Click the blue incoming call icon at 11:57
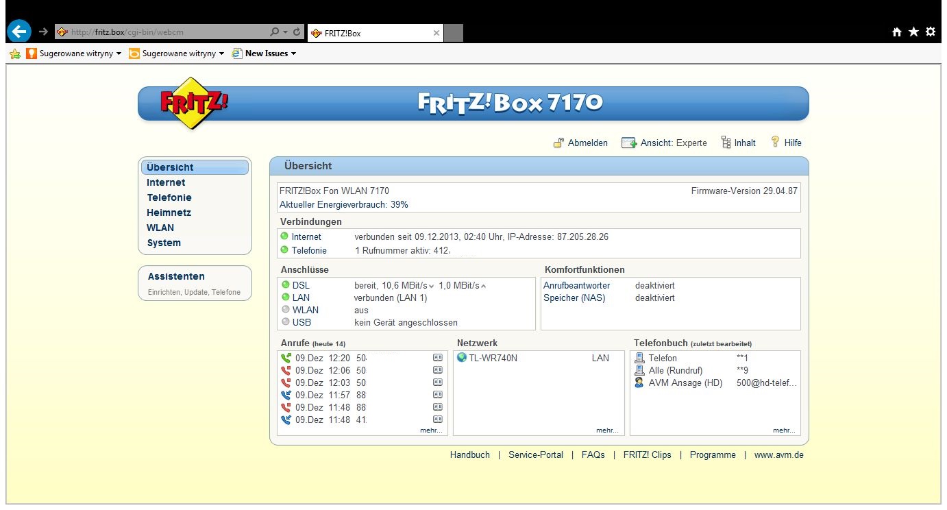Viewport: 947px width, 510px height. point(286,395)
